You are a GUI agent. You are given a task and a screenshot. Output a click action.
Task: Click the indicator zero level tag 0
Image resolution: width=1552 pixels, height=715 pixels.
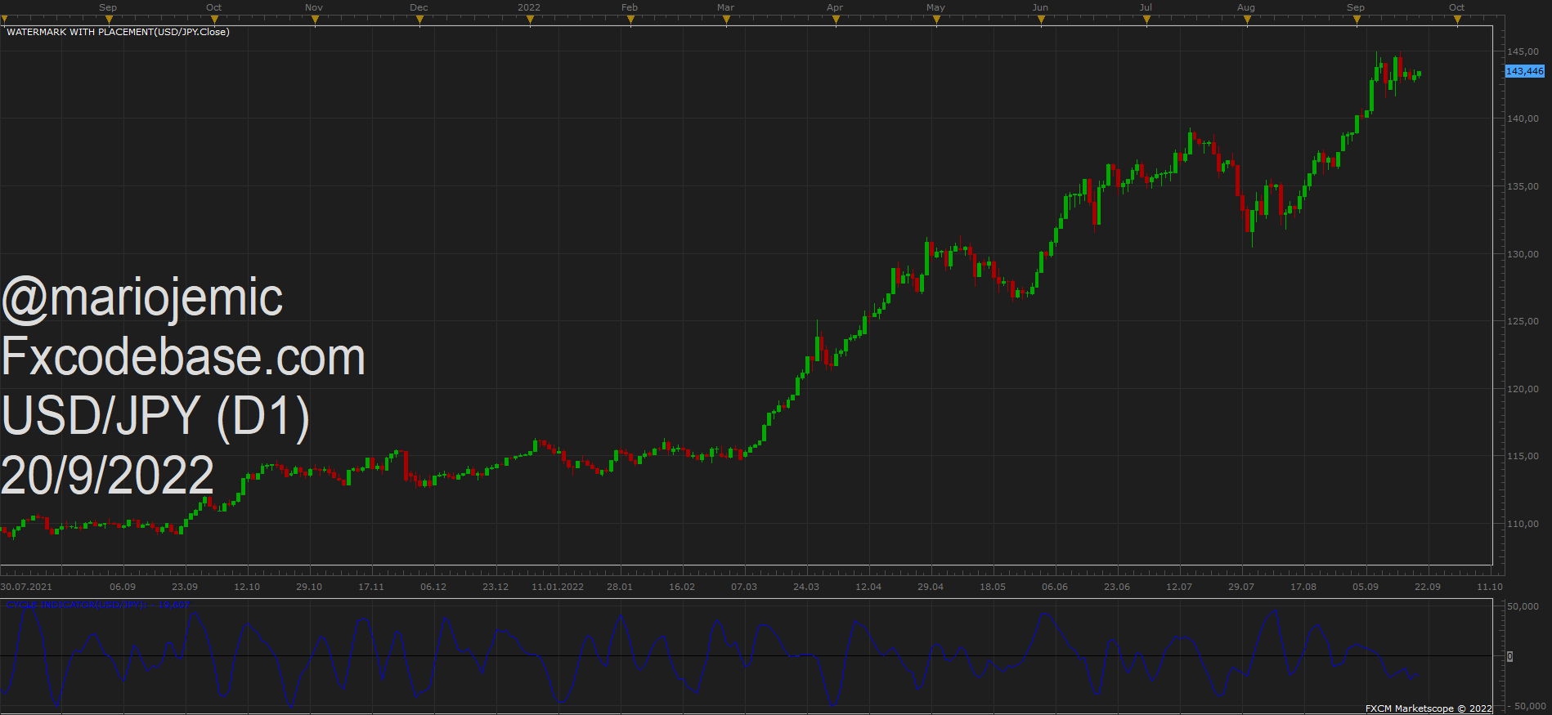(1509, 656)
